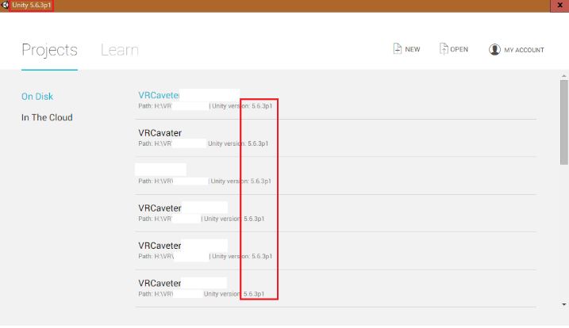Screen dimensions: 569x328
Task: Switch to the Learn tab
Action: pyautogui.click(x=120, y=50)
